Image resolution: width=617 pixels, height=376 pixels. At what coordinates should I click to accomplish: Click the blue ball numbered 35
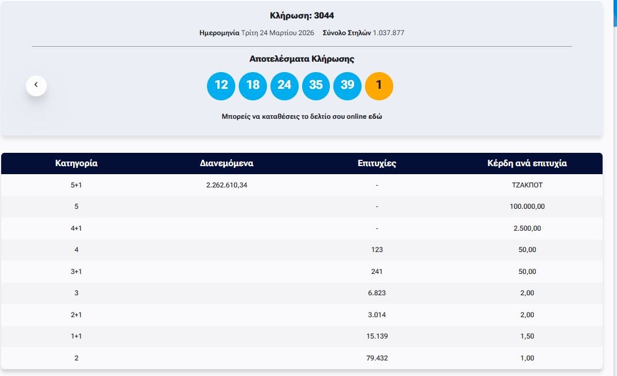tap(316, 85)
